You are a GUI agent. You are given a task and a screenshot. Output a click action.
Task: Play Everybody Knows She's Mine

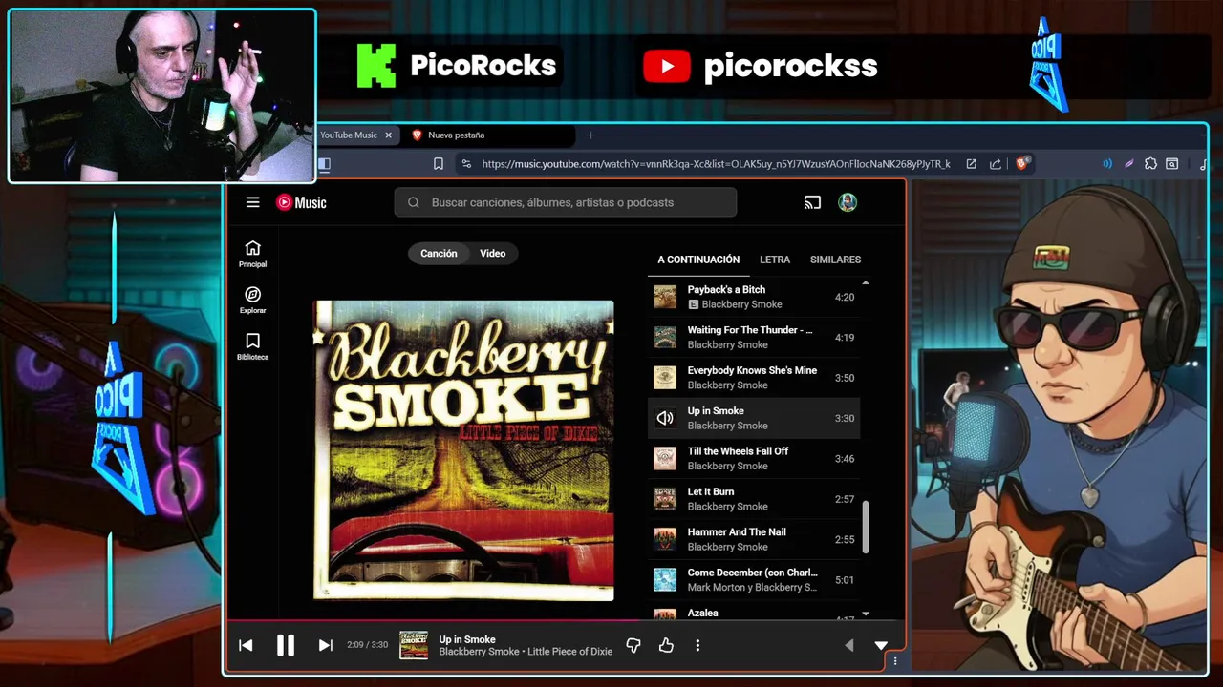click(754, 378)
